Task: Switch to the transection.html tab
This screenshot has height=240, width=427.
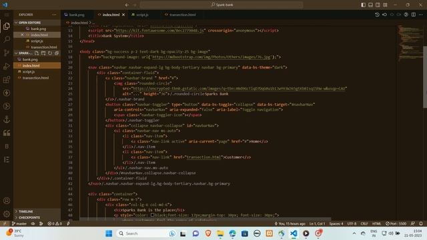Action: (x=182, y=15)
